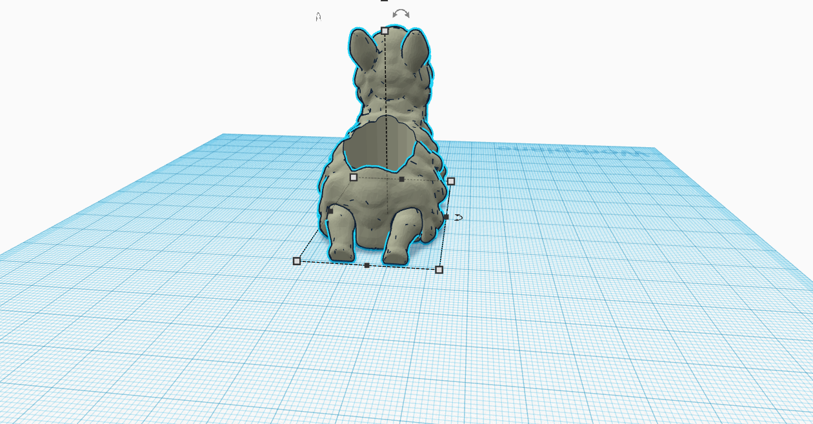Screen dimensions: 813x424
Task: Click the llama's left ear
Action: tap(363, 50)
